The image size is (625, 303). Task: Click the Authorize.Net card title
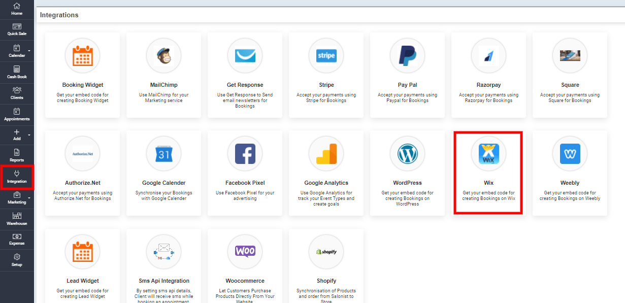pos(83,183)
